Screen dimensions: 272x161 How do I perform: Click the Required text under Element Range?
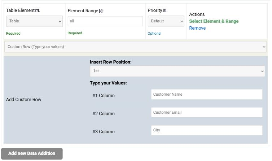point(75,33)
